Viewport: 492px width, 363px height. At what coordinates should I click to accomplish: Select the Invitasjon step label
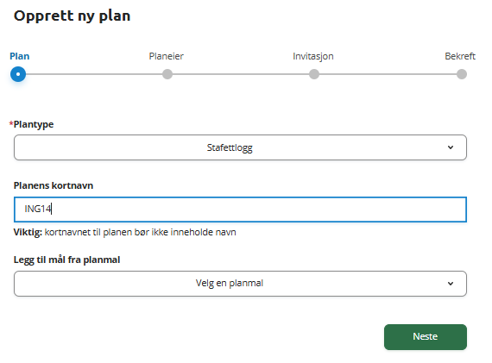[313, 56]
